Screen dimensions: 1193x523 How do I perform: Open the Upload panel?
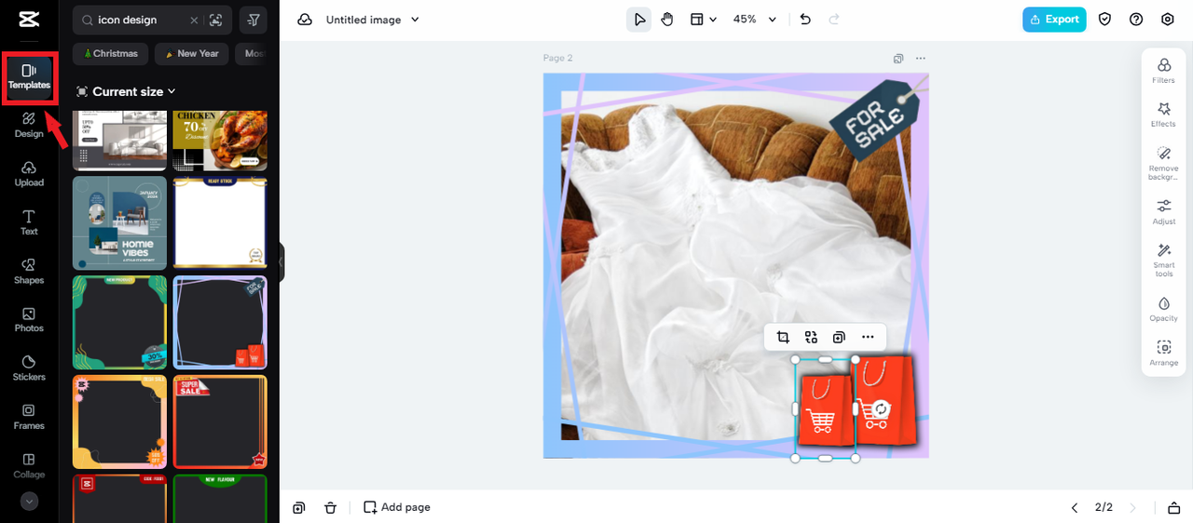click(x=29, y=173)
